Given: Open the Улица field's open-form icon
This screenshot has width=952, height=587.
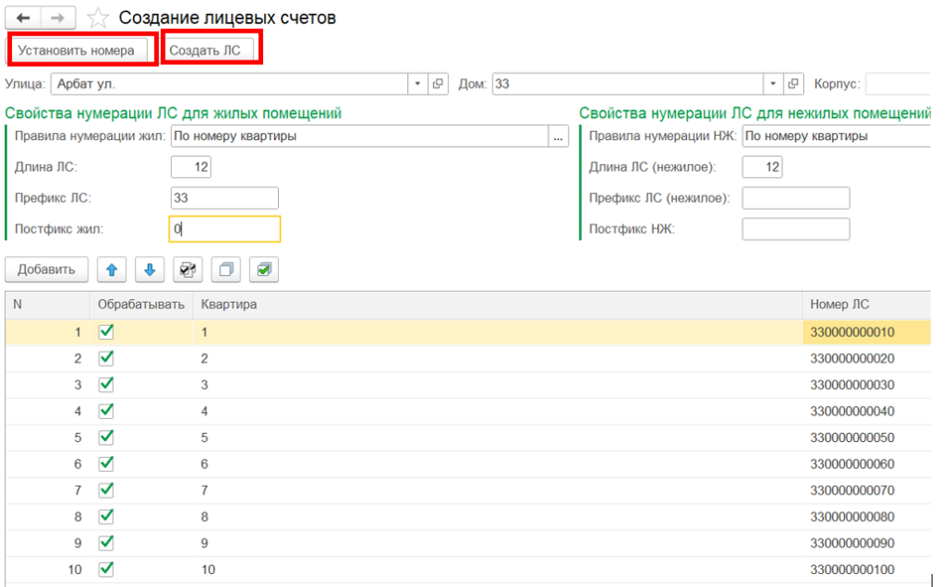Looking at the screenshot, I should (439, 84).
